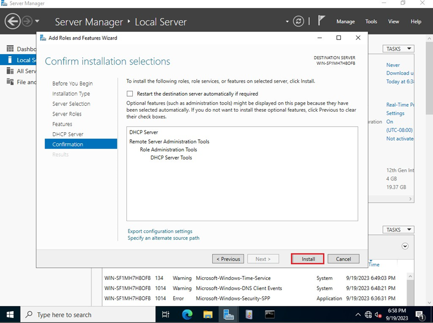Click the Server Manager back arrow button
The height and width of the screenshot is (323, 433).
coord(13,21)
